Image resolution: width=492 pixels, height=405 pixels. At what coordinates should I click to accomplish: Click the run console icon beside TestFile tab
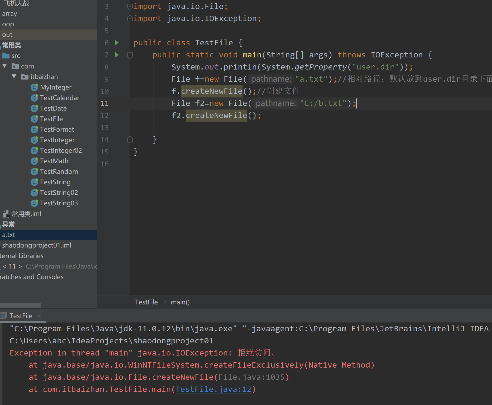coord(3,315)
